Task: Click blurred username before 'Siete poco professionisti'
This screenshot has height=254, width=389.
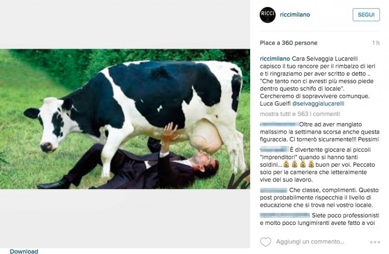Action: pyautogui.click(x=285, y=215)
